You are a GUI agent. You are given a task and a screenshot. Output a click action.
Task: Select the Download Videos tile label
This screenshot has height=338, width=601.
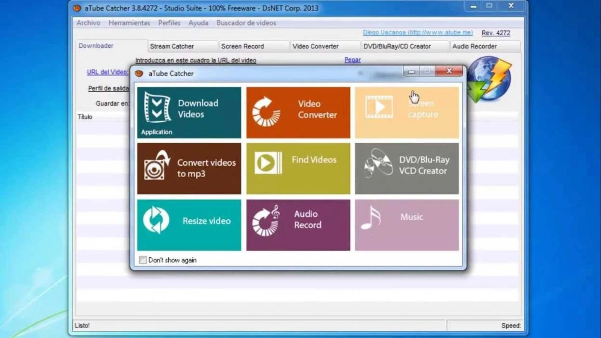coord(198,109)
